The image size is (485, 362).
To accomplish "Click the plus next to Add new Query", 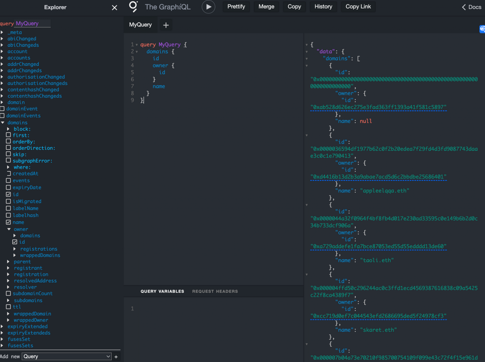I will [x=116, y=357].
